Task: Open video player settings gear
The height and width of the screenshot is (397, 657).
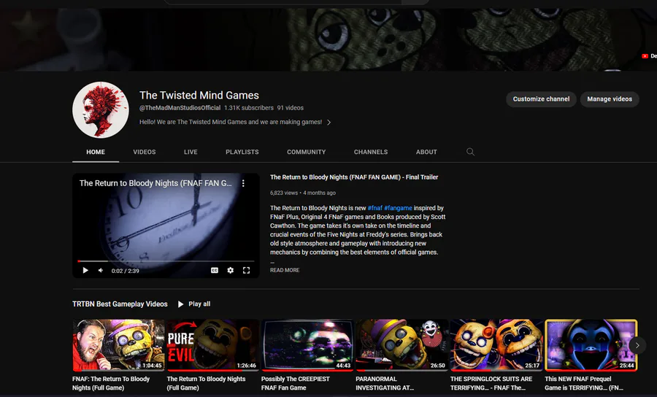Action: click(x=231, y=271)
